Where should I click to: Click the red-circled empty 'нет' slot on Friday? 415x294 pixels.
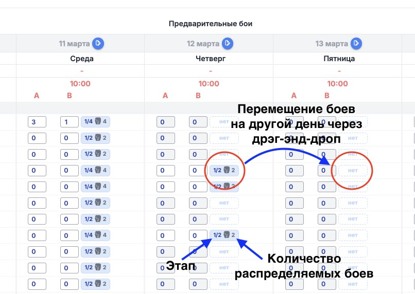[353, 171]
